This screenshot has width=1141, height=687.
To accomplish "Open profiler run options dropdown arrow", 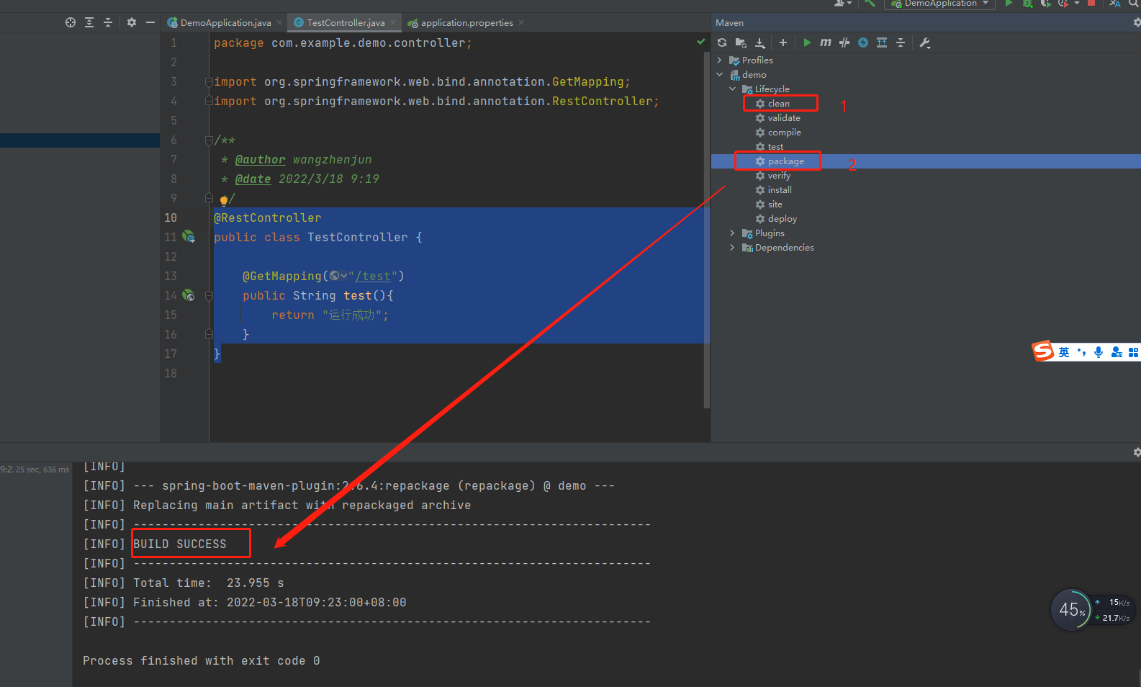I will [1077, 3].
